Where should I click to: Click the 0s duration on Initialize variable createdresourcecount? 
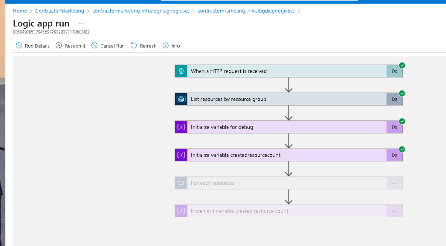tap(394, 155)
